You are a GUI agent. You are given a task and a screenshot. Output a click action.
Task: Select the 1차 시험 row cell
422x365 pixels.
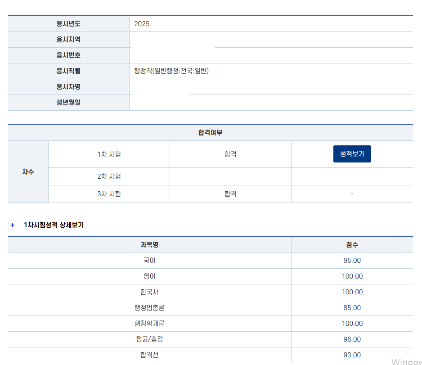(x=109, y=154)
